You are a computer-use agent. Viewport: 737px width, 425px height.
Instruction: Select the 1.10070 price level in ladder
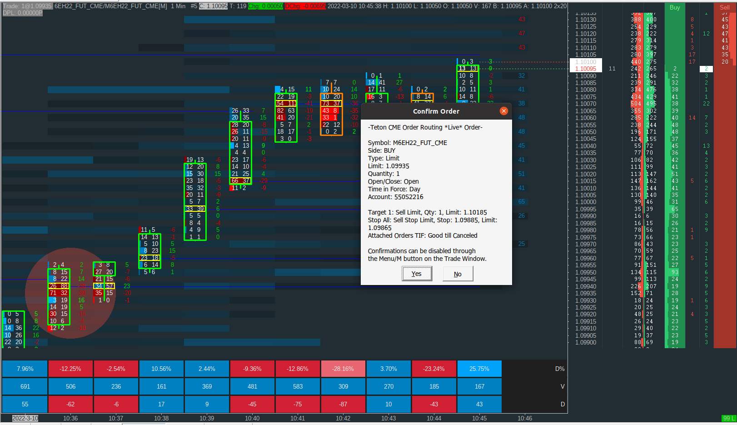tap(586, 104)
